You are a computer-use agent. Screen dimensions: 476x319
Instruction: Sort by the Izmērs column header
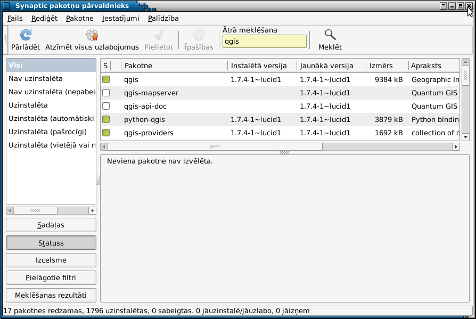click(388, 66)
